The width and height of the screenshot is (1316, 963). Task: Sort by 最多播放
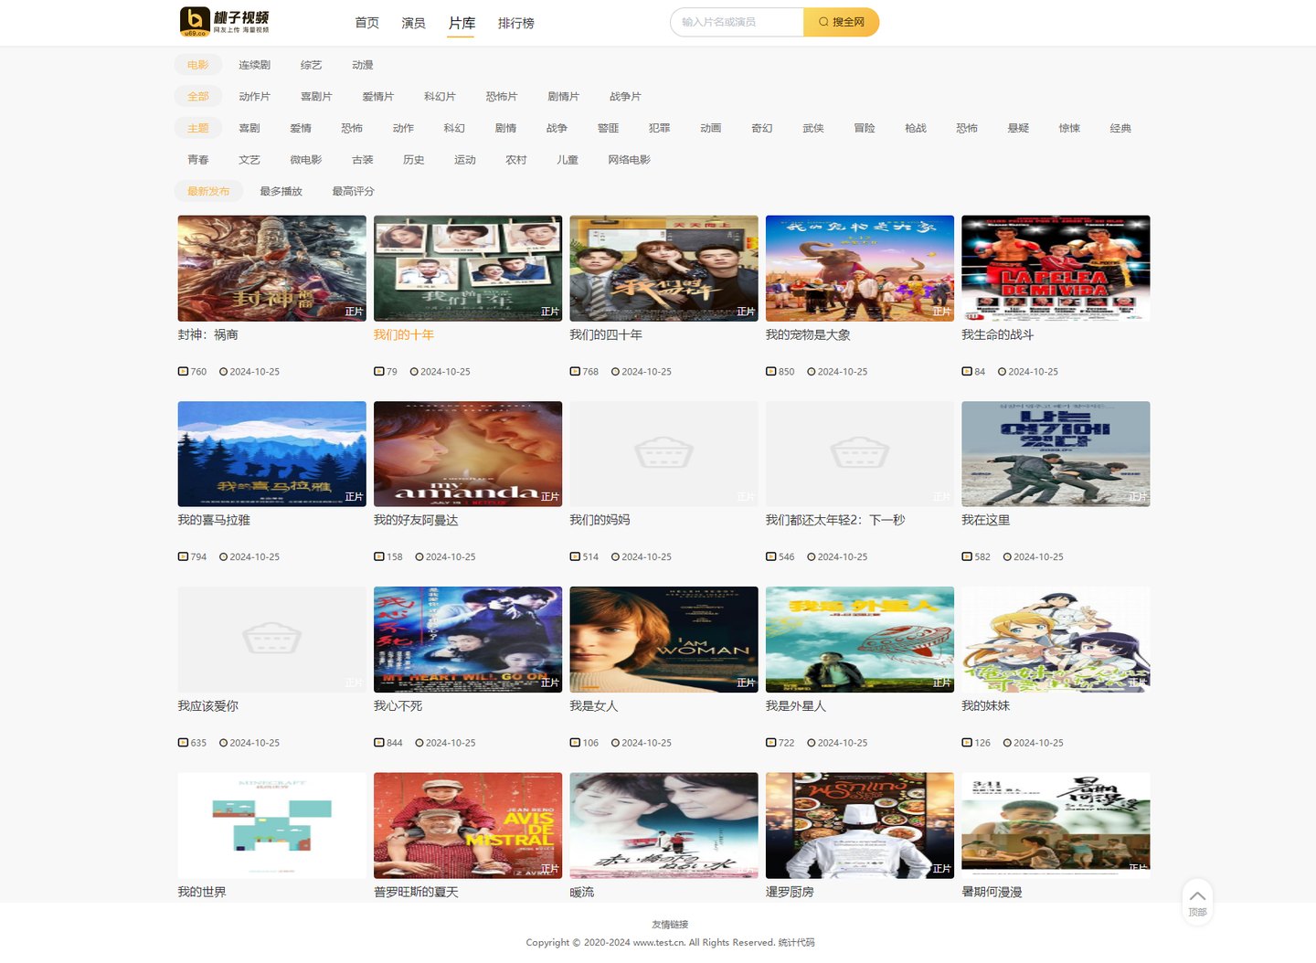(x=281, y=191)
